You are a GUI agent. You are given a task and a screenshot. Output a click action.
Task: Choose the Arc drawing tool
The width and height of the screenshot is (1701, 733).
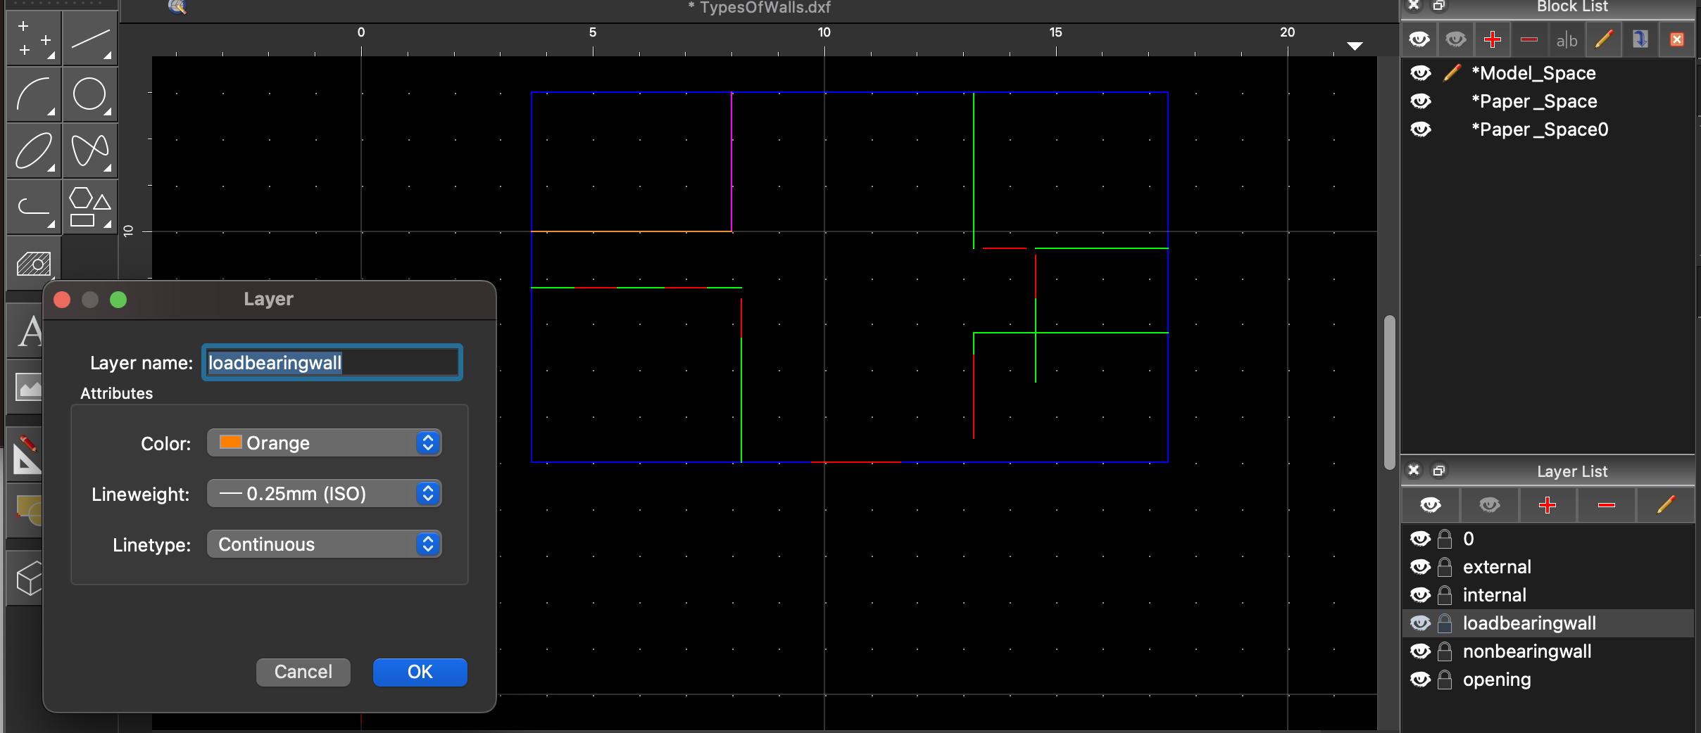33,95
